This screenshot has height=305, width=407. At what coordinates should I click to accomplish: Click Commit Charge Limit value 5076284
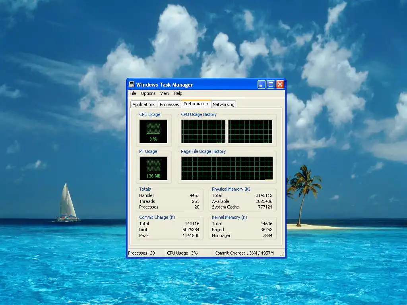tap(191, 230)
